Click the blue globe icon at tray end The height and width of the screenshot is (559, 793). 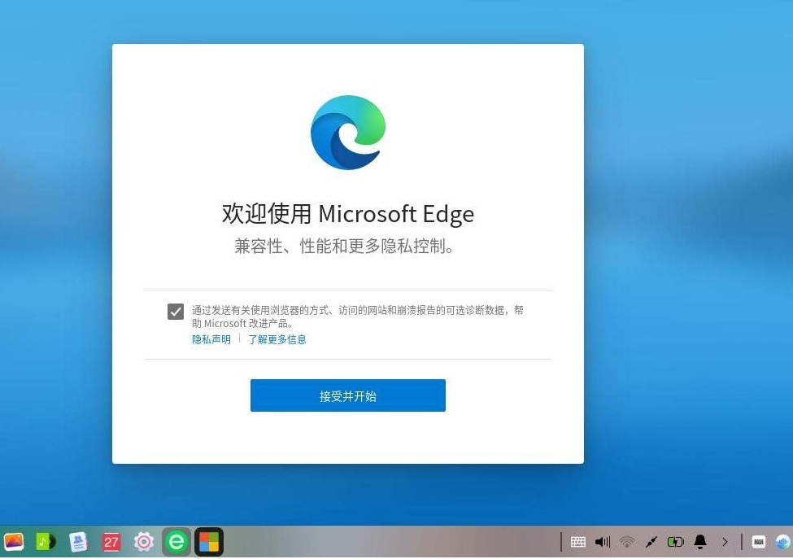tap(782, 542)
